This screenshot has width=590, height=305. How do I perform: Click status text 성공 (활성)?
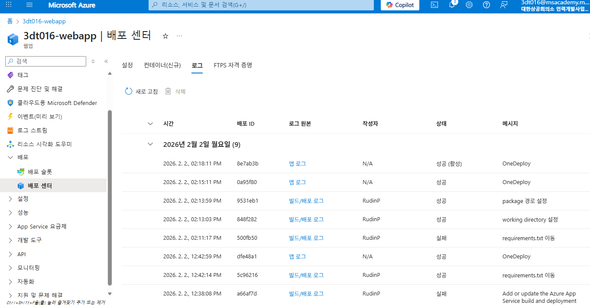pos(449,164)
